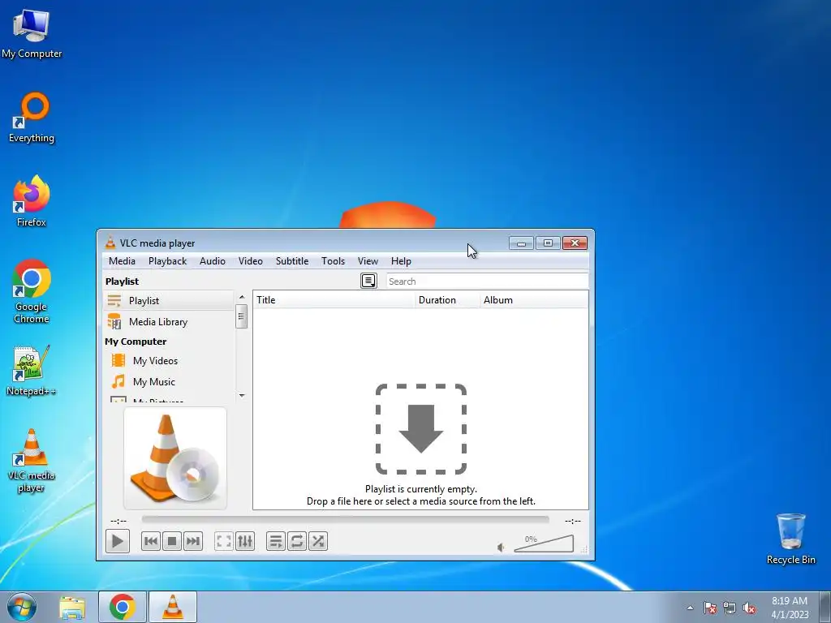
Task: Toggle random shuffle playback
Action: pos(318,541)
